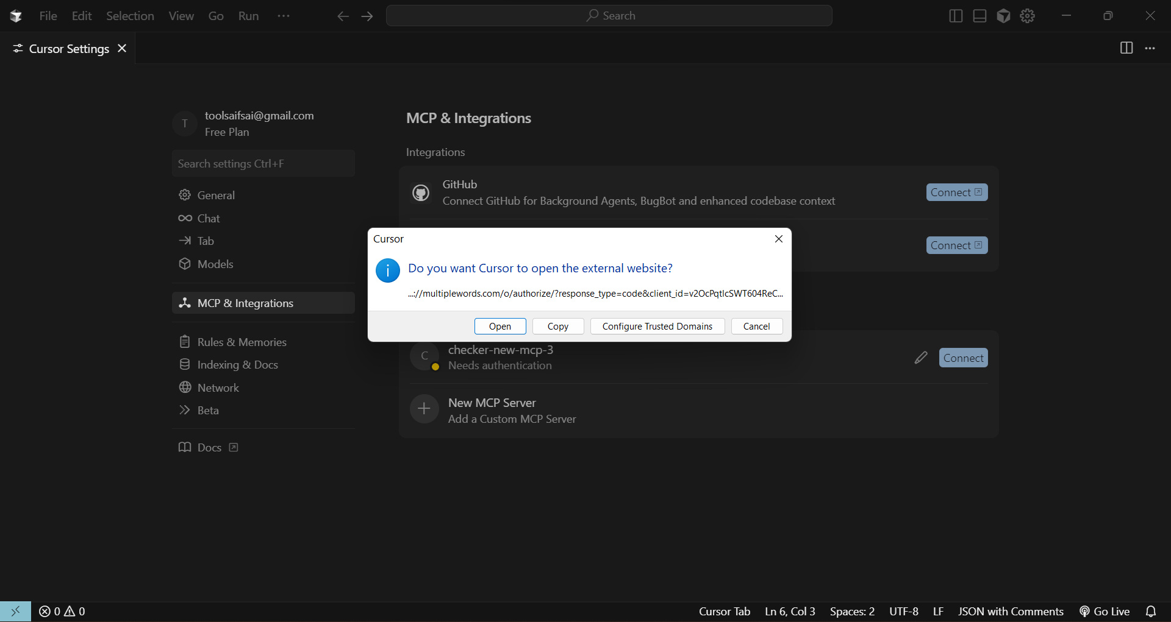This screenshot has height=622, width=1171.
Task: Open the Edit menu
Action: click(x=82, y=16)
